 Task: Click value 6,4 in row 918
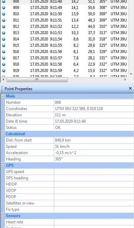pos(76,64)
